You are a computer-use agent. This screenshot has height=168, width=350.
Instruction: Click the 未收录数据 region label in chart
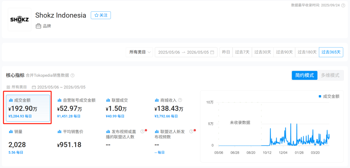(240, 122)
